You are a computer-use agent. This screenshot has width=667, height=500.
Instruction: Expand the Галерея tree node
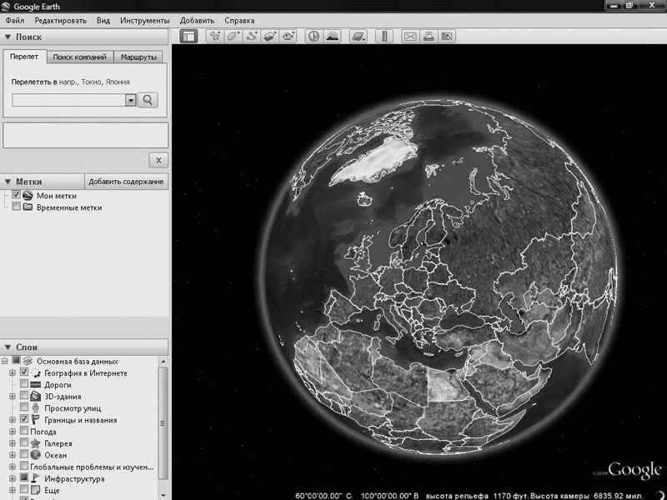[13, 444]
